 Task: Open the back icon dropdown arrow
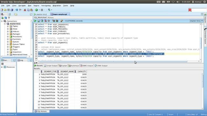click(x=39, y=10)
